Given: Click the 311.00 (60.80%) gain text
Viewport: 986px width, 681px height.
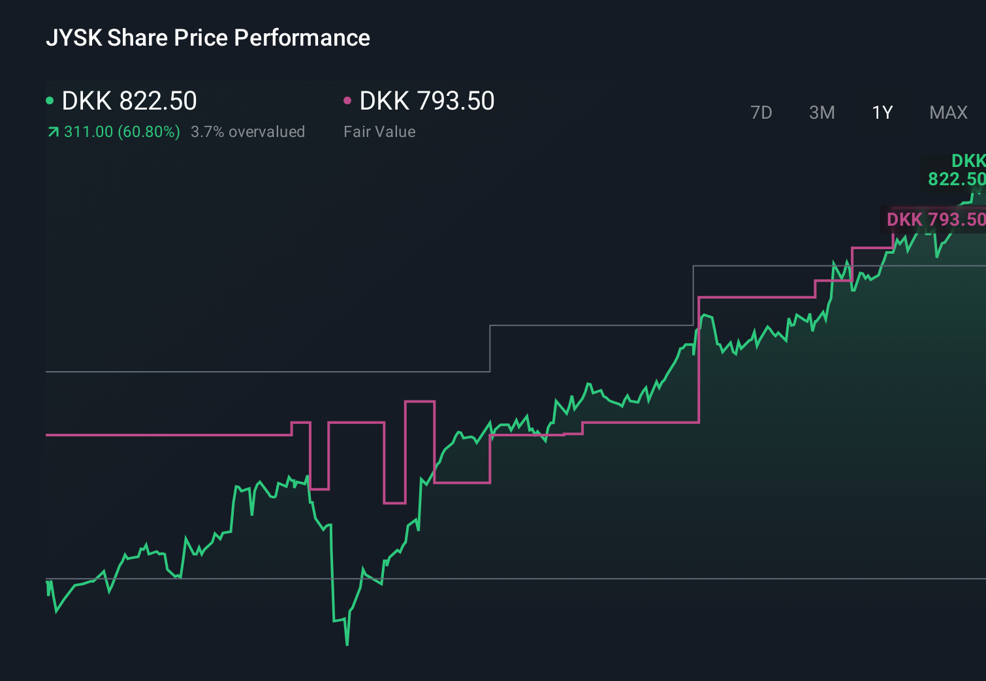Looking at the screenshot, I should click(121, 131).
